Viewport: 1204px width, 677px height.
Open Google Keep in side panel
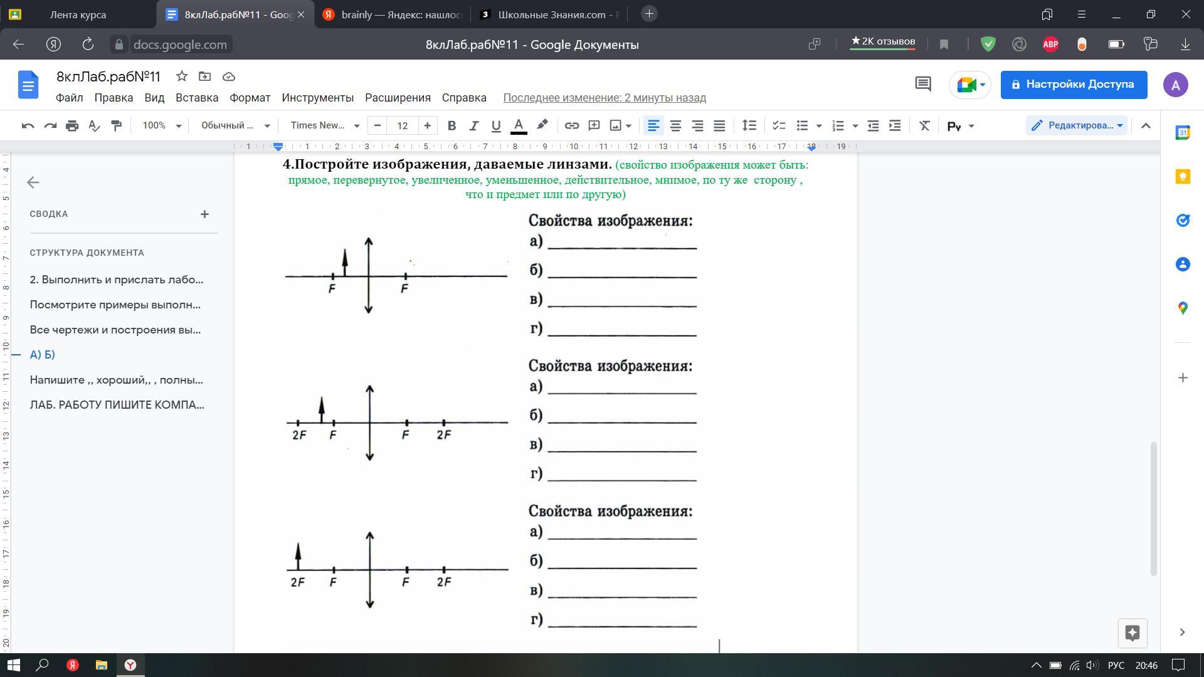click(1183, 177)
